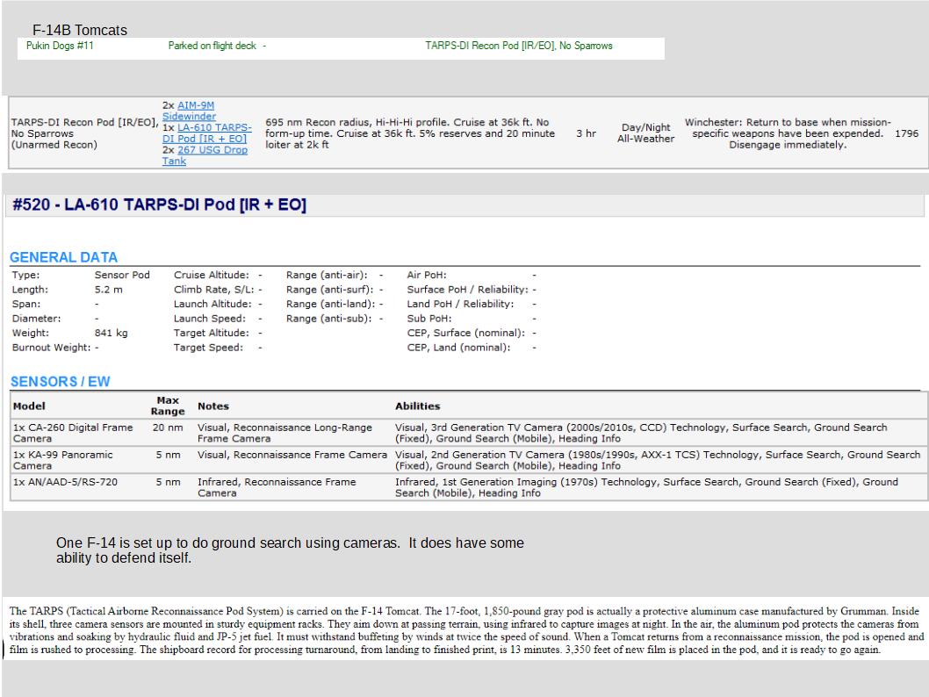Click the F-14B Tomcats heading
929x697 pixels.
[80, 30]
